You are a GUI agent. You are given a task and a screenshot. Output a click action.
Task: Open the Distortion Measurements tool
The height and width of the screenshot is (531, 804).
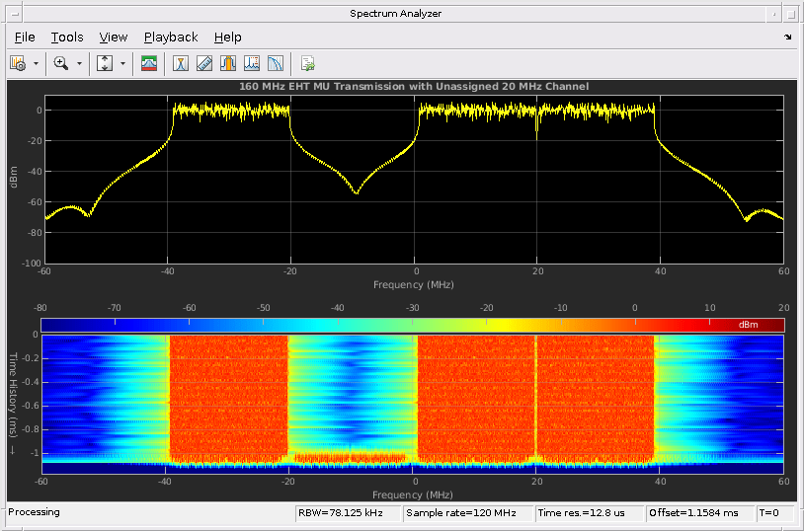(252, 63)
